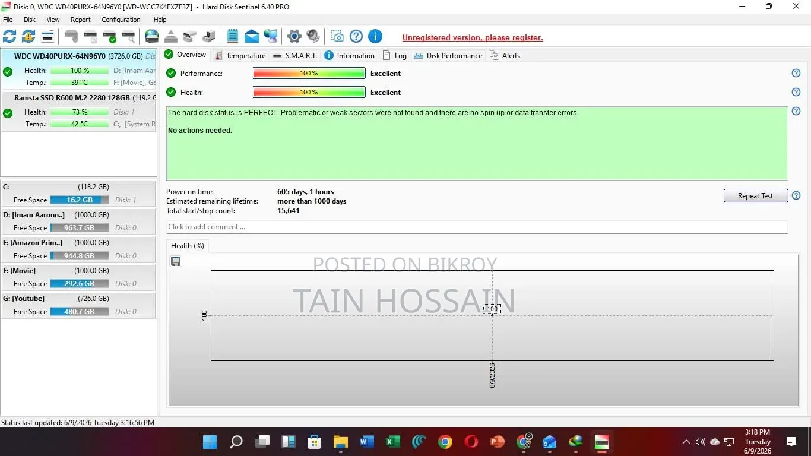The image size is (811, 456).
Task: Open help with the question mark toolbar icon
Action: 356,36
